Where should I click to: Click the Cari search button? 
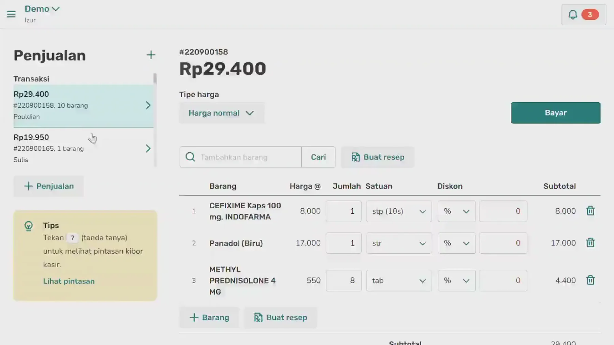pyautogui.click(x=318, y=157)
